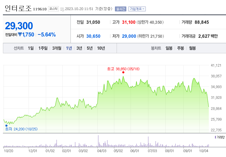Click the 최저 24,200 (10/25) label

pos(21,129)
